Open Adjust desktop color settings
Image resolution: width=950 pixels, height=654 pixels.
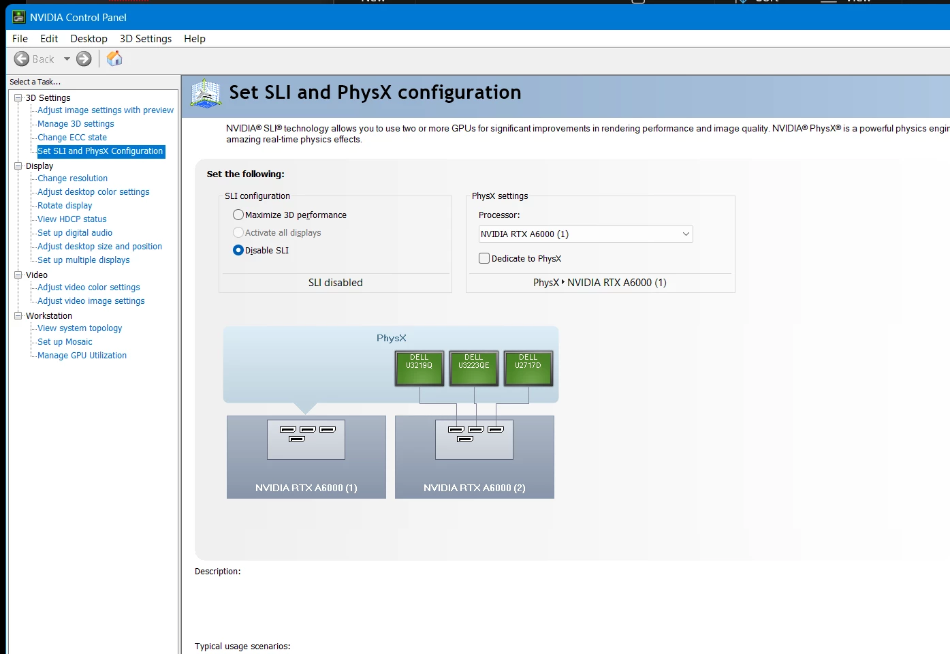click(x=93, y=192)
